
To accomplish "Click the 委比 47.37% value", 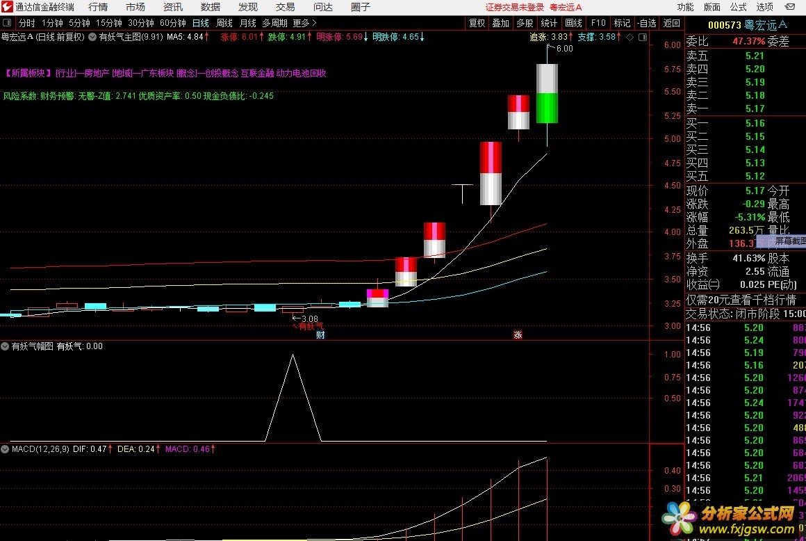I will click(x=748, y=41).
